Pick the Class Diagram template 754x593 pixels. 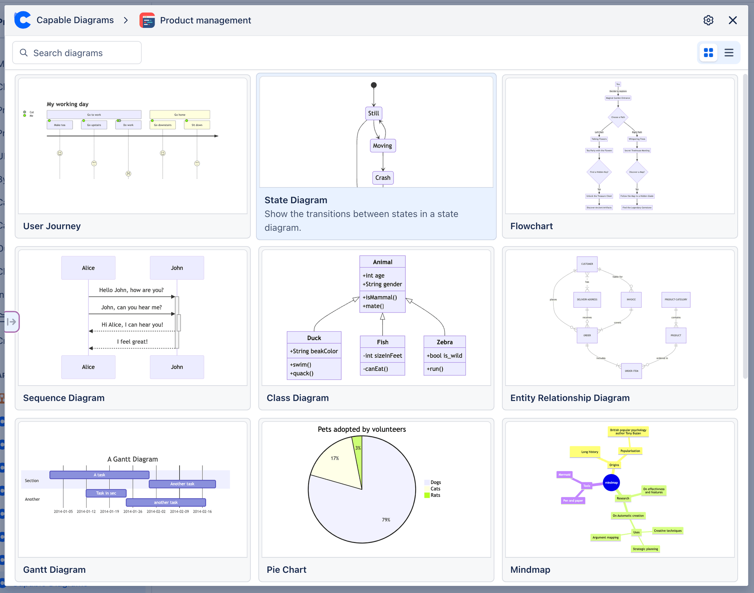point(376,328)
